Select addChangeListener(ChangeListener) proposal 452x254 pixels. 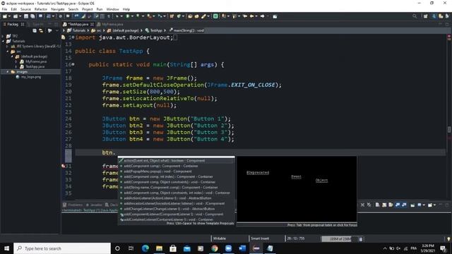(176, 209)
